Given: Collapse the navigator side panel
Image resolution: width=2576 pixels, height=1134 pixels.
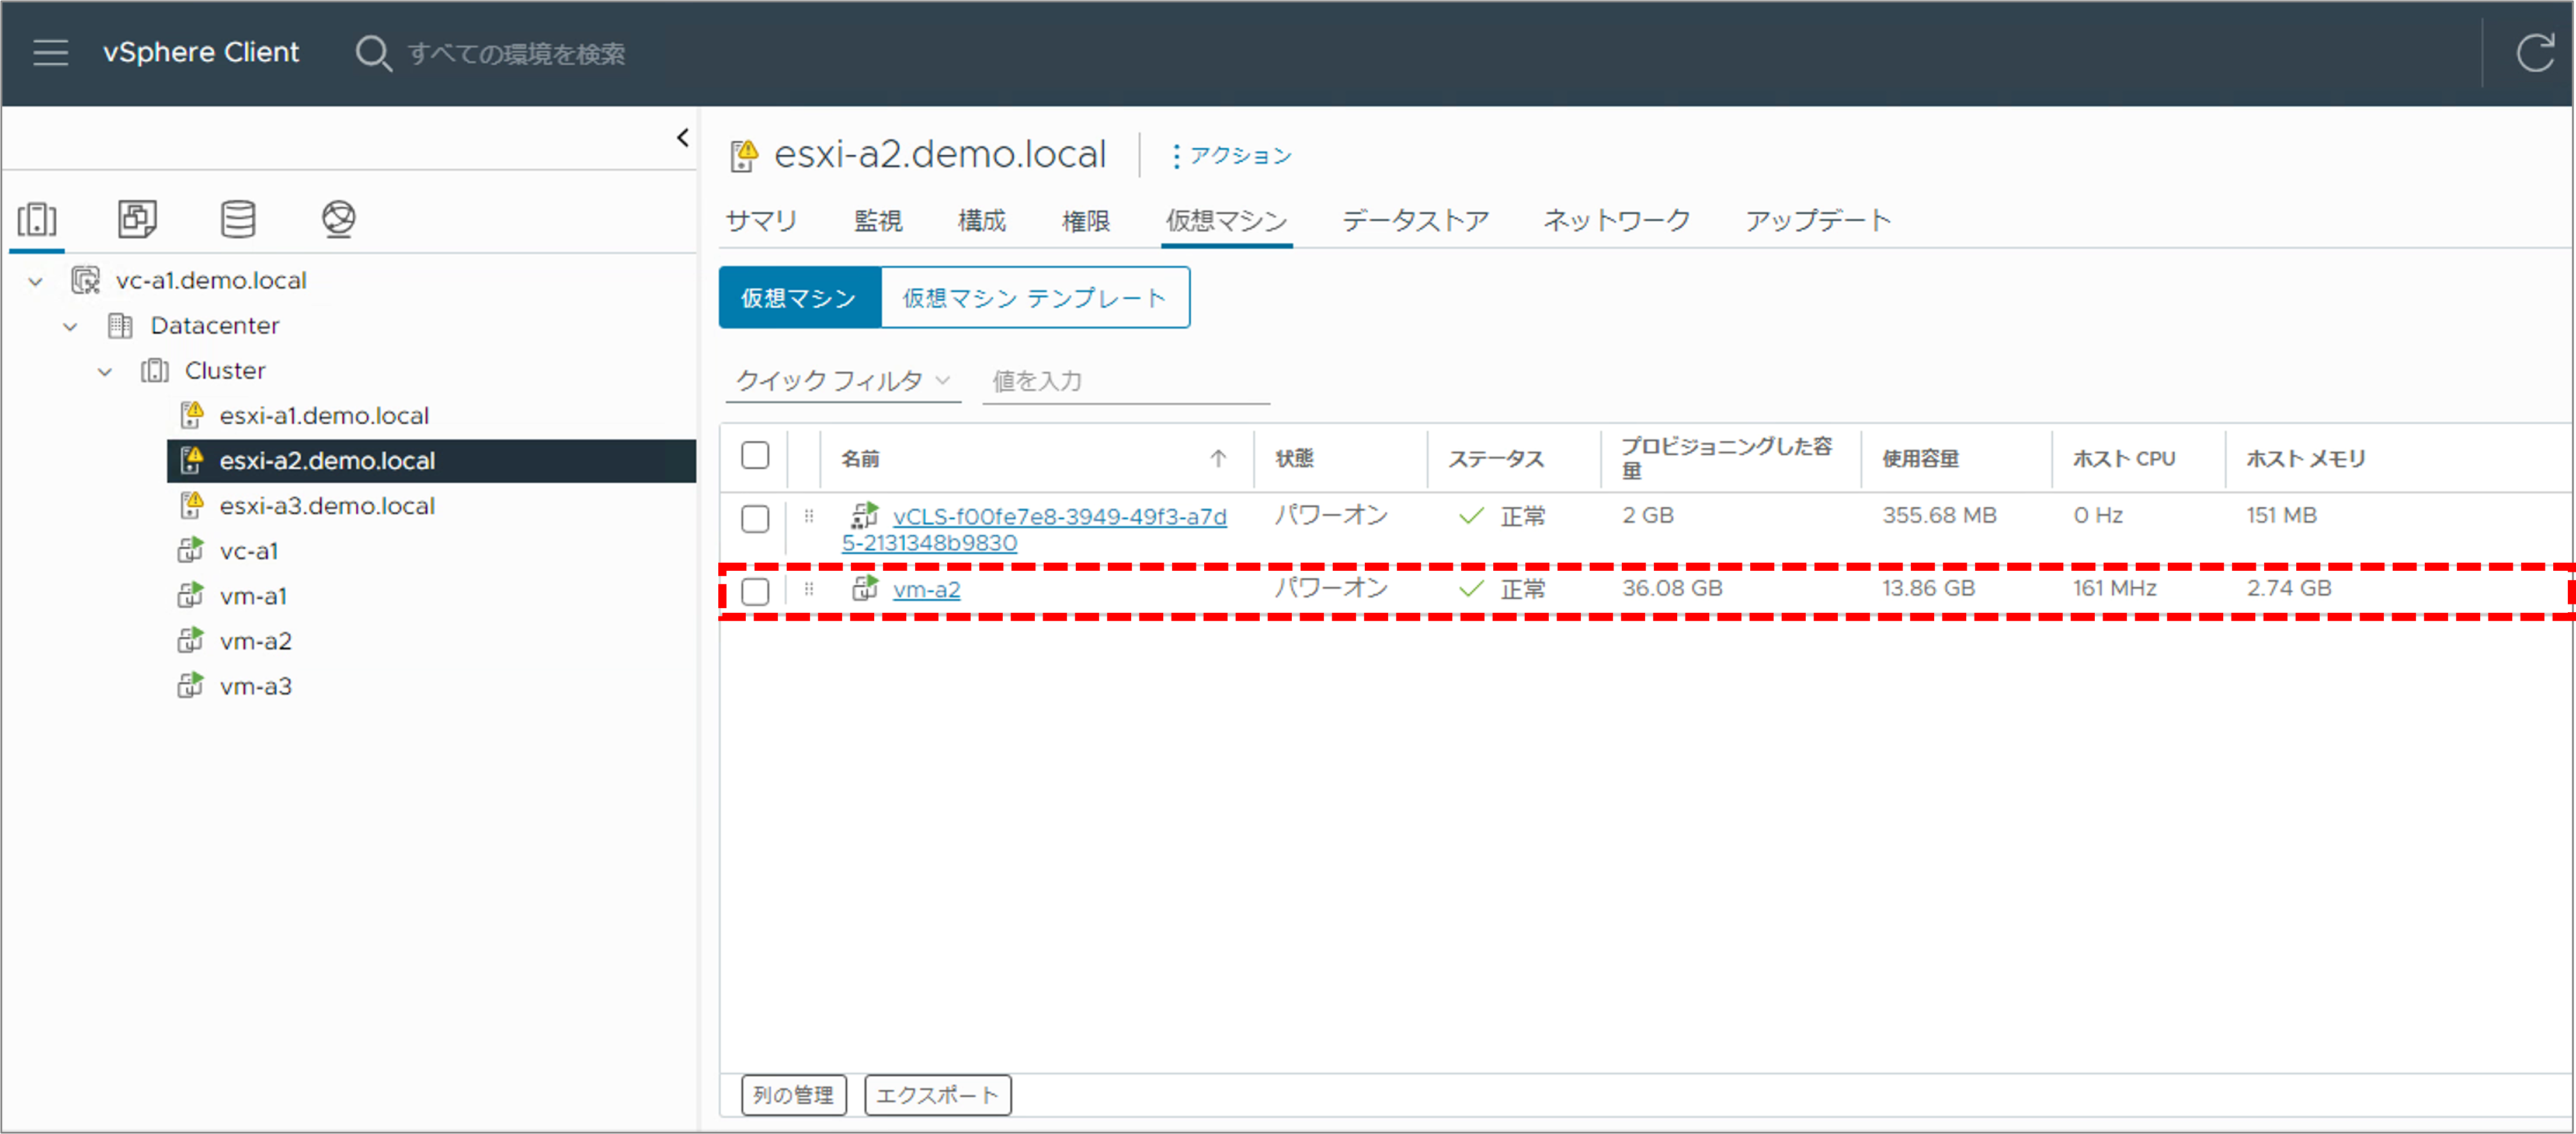Looking at the screenshot, I should pyautogui.click(x=683, y=138).
